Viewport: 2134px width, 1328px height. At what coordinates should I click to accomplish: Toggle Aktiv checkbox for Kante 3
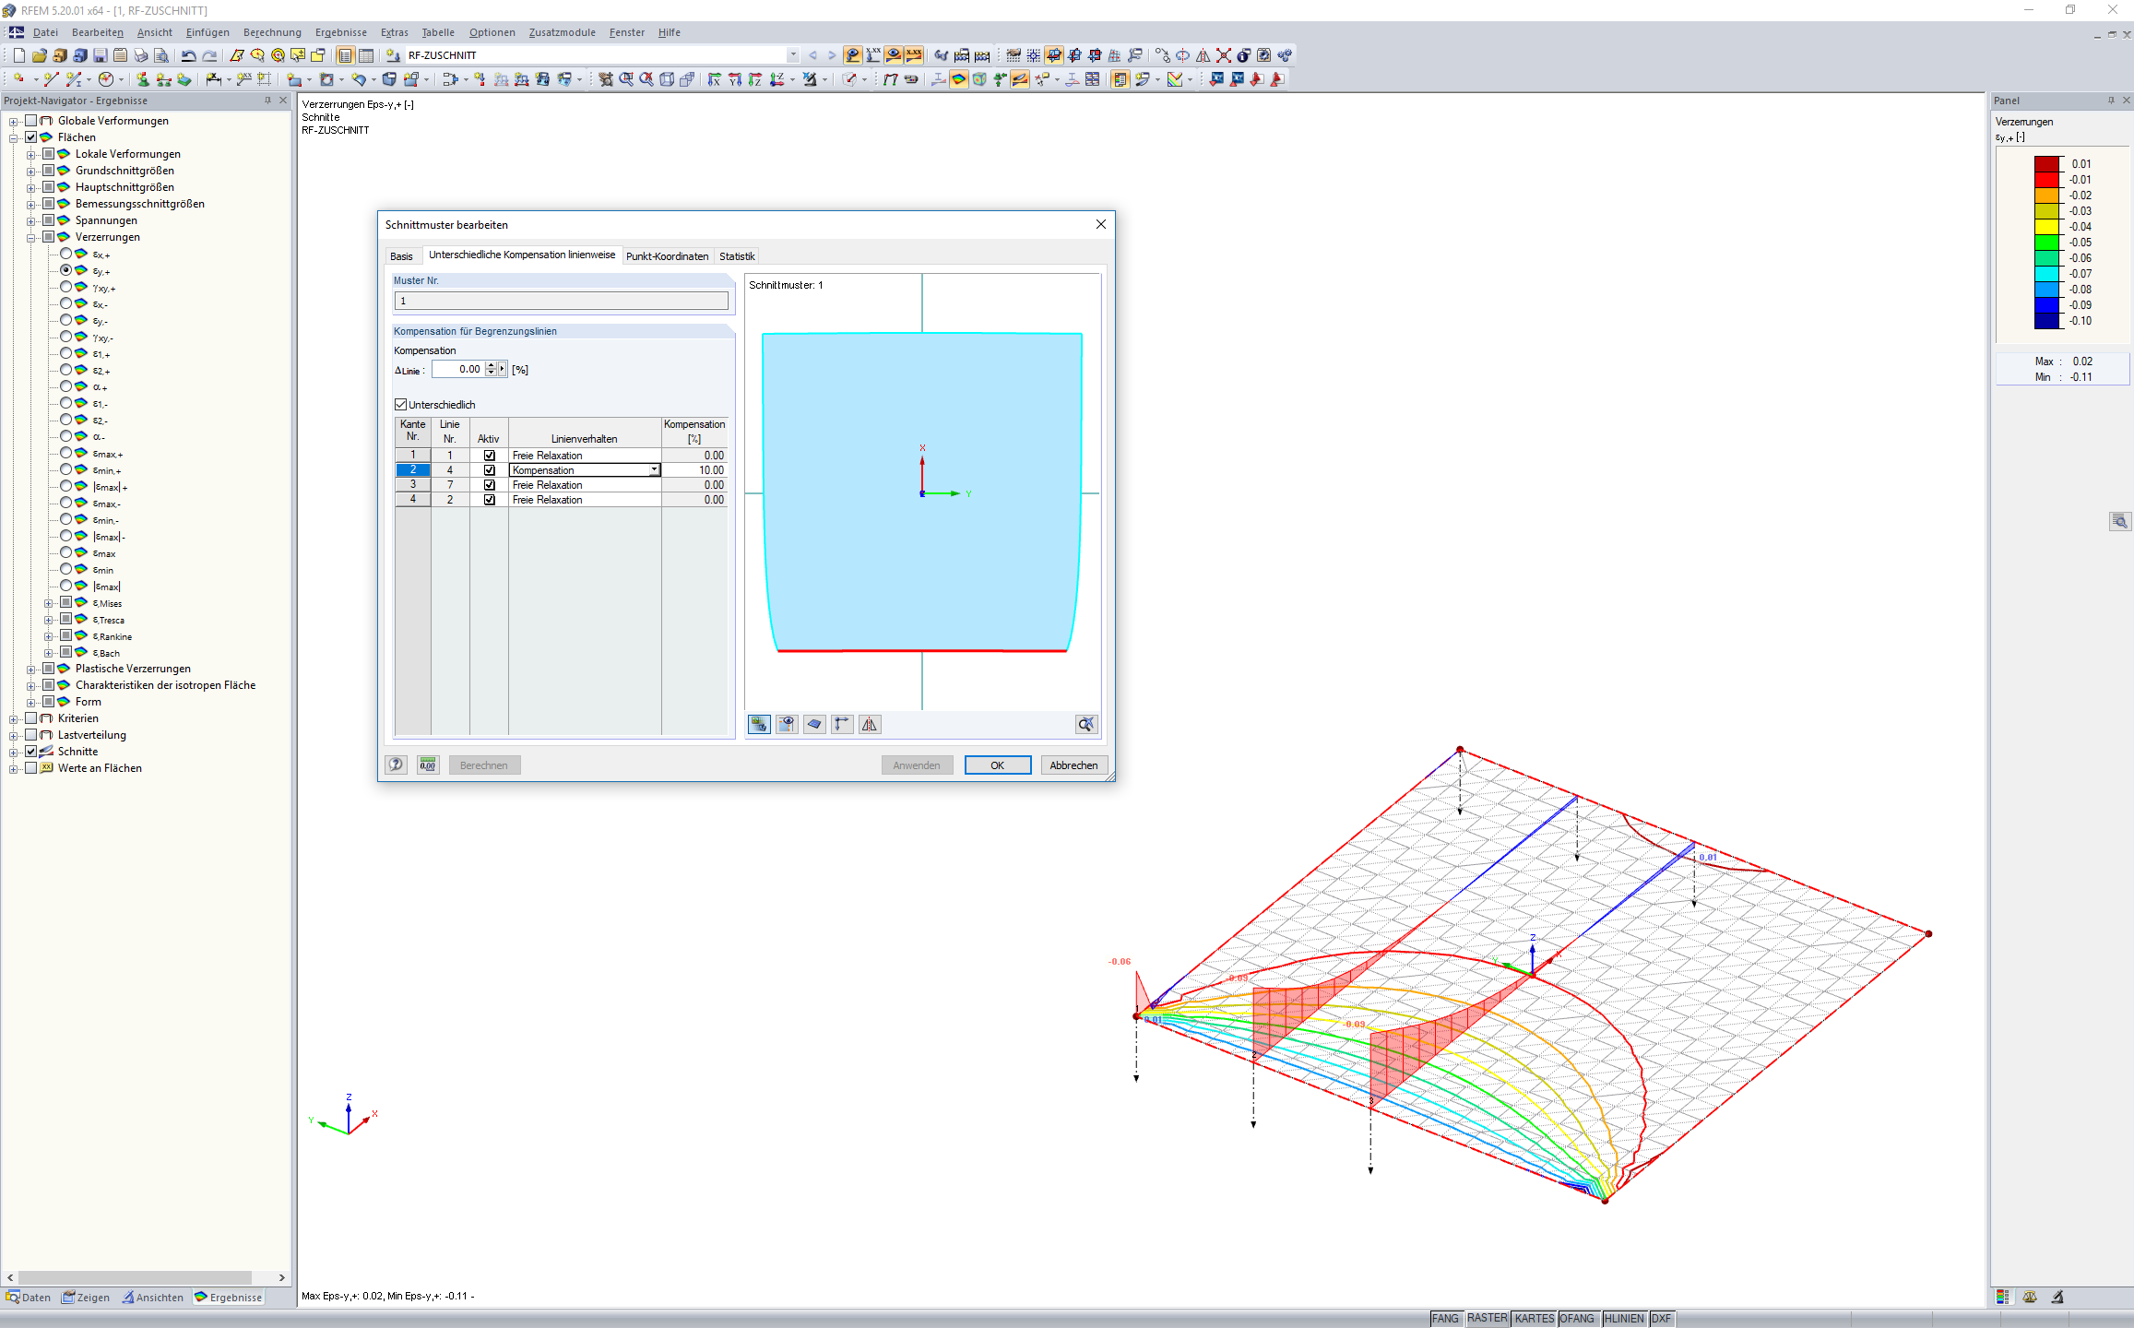coord(490,485)
